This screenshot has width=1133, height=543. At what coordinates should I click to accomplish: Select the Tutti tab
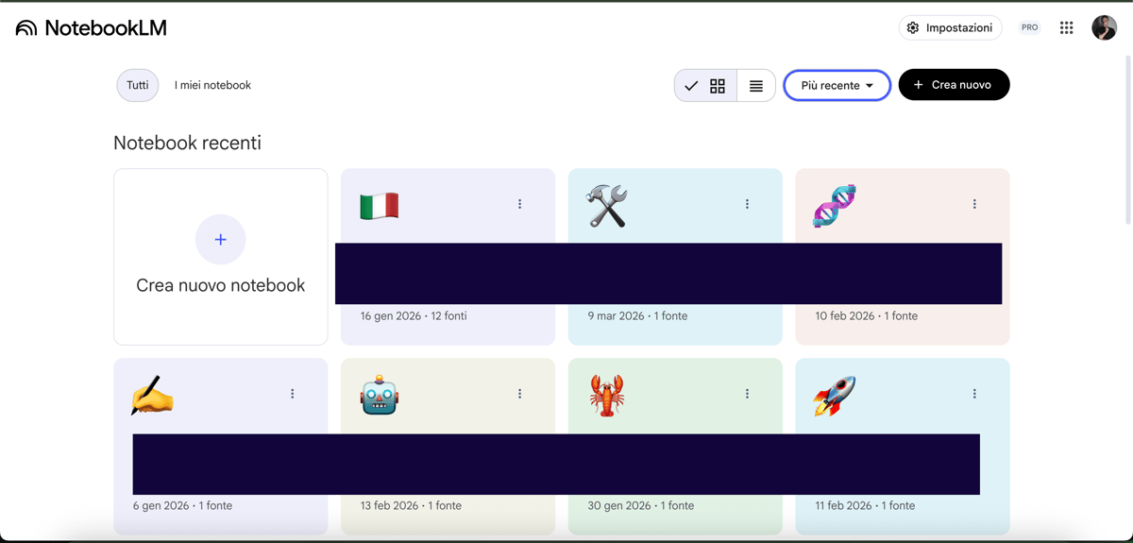(x=138, y=85)
